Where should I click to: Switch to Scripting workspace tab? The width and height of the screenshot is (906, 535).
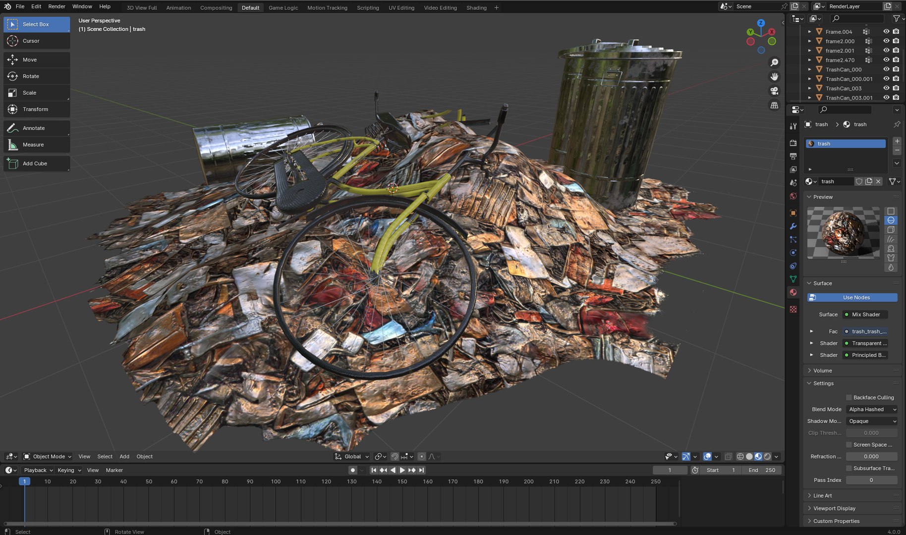pyautogui.click(x=368, y=7)
